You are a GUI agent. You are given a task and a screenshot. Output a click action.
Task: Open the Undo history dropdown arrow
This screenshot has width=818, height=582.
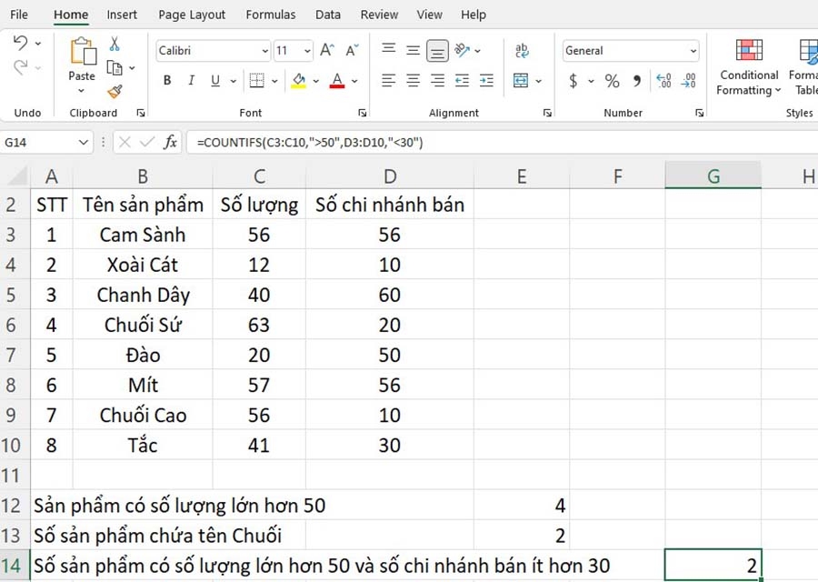pos(38,43)
